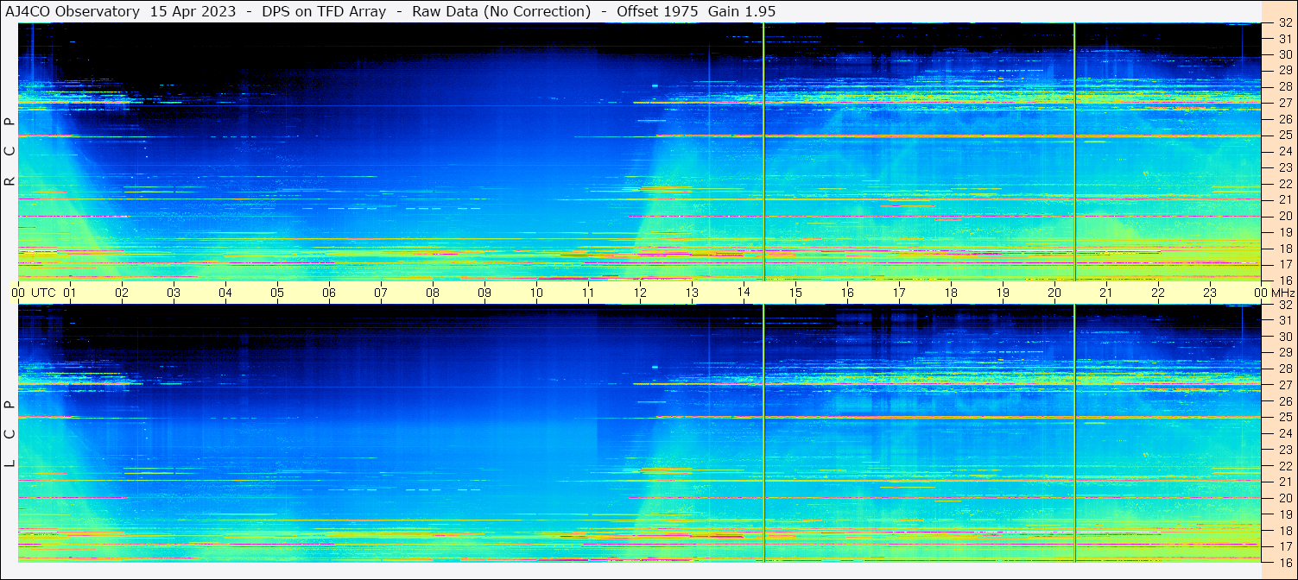The image size is (1298, 580).
Task: Click "16" MHz label of lower LCP panel
Action: (1284, 562)
